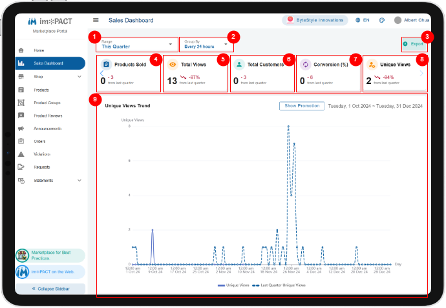Click the Announcements megaphone icon
This screenshot has width=446, height=308.
pos(21,128)
